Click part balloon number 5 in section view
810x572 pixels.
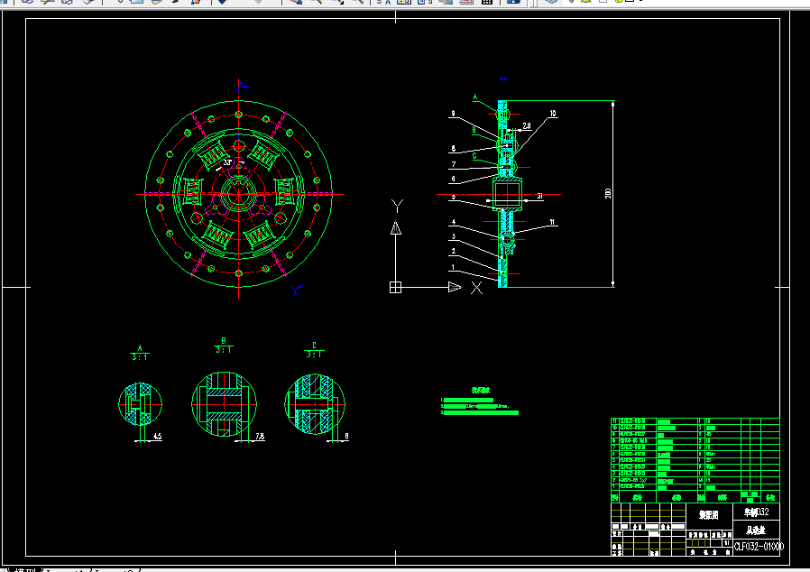453,197
